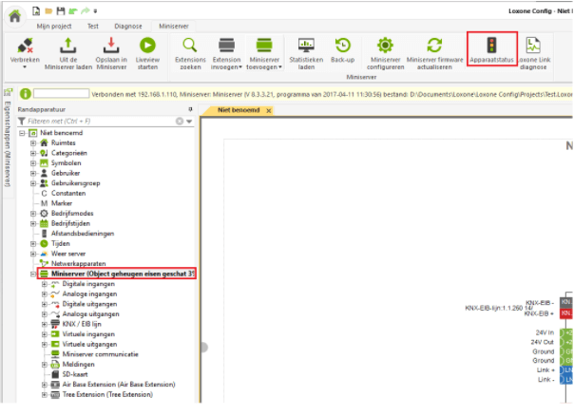
Task: Open Miniserver configureren gear icon
Action: pos(385,47)
